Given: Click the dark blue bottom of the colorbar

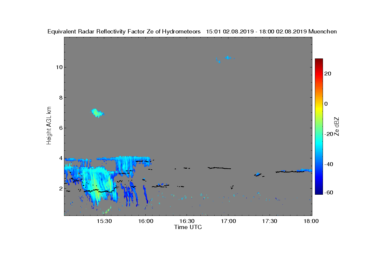Looking at the screenshot, I should click(x=319, y=192).
